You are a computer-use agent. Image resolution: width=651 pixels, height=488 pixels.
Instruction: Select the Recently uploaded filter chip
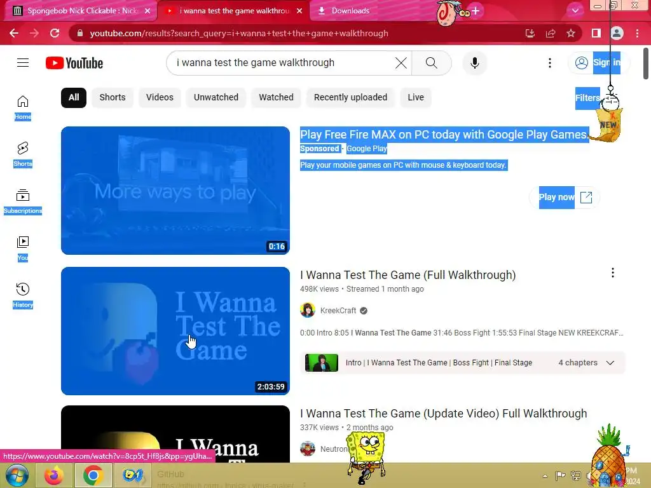(350, 97)
